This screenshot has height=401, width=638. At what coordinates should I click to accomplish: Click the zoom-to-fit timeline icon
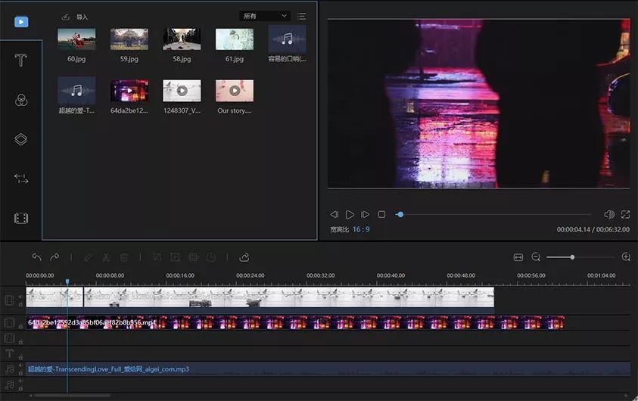pyautogui.click(x=518, y=257)
